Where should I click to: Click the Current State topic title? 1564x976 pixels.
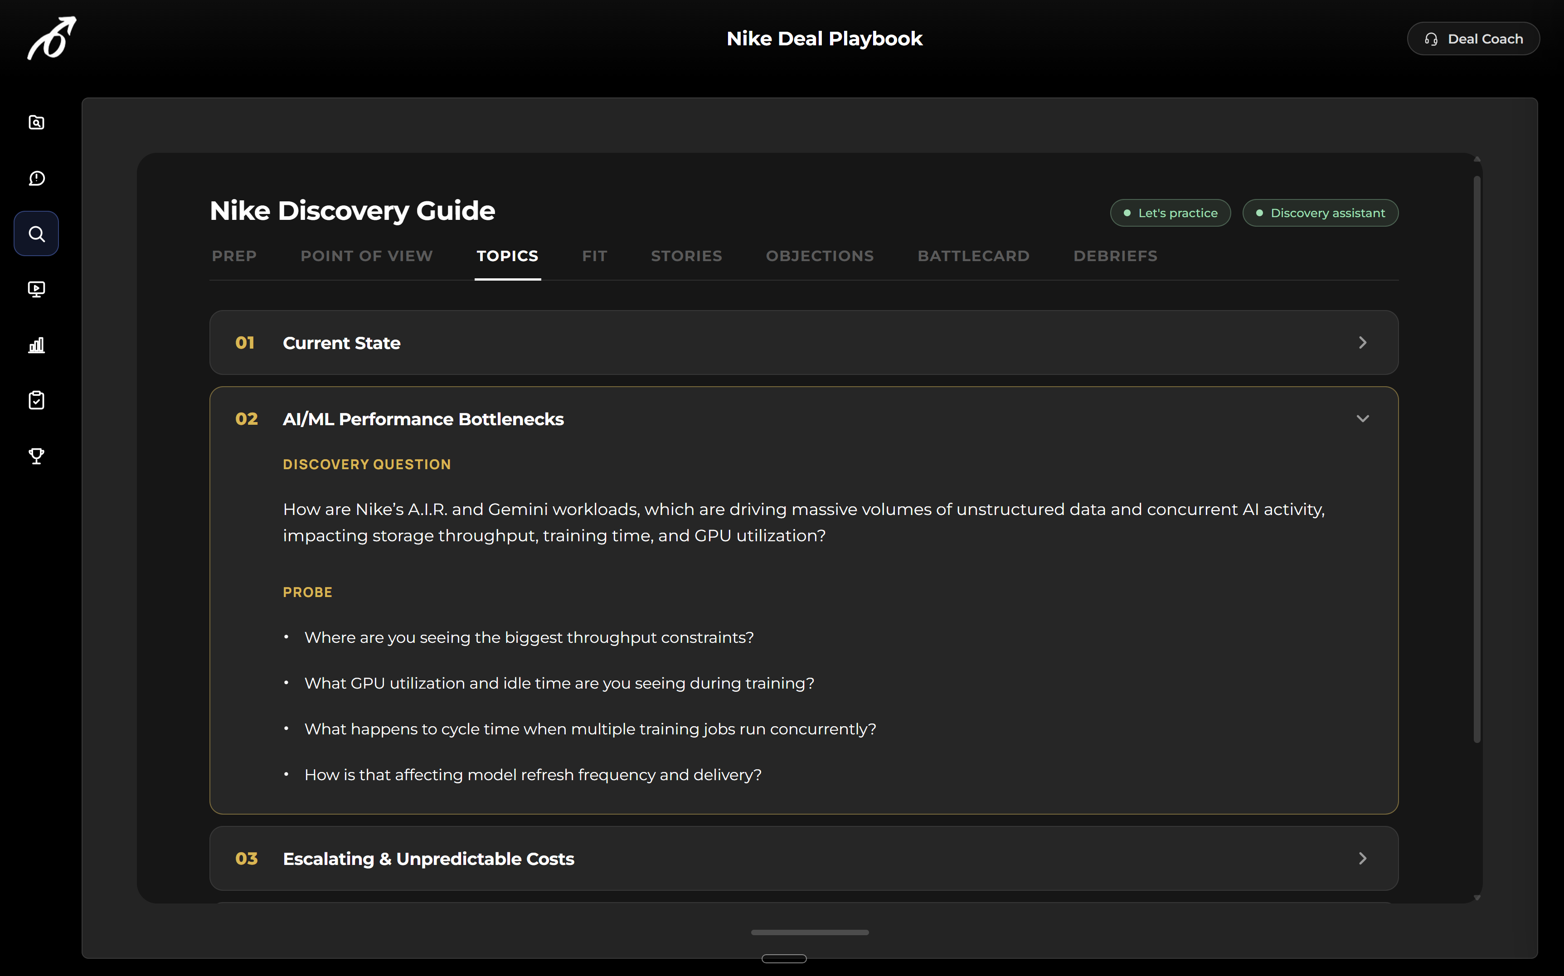341,344
